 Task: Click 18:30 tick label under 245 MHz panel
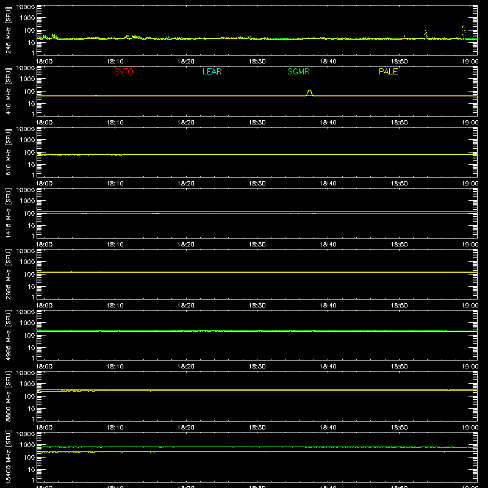257,62
